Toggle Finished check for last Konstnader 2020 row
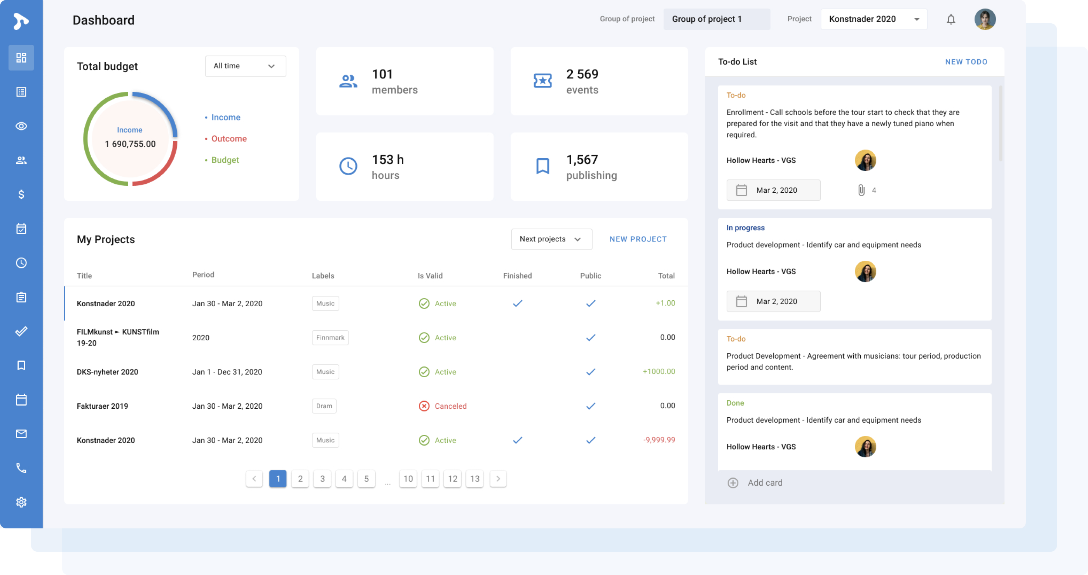 click(x=518, y=440)
